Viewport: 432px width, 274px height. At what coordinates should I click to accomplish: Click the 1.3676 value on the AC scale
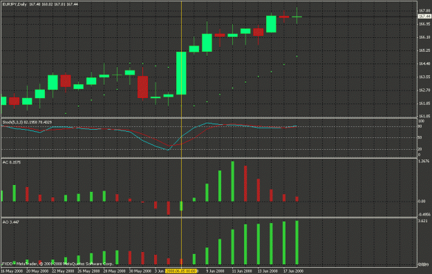[x=424, y=162]
